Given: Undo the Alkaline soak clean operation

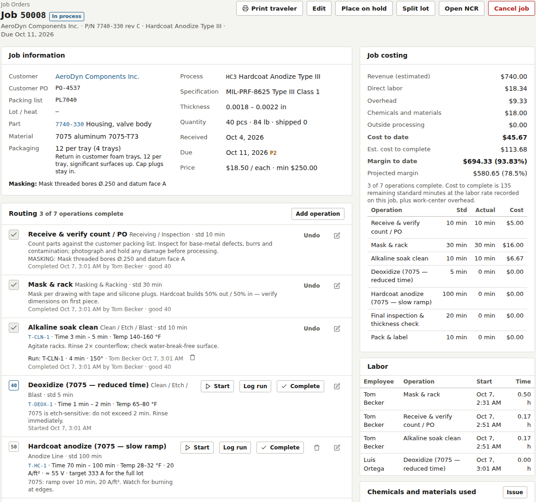Looking at the screenshot, I should (x=312, y=329).
